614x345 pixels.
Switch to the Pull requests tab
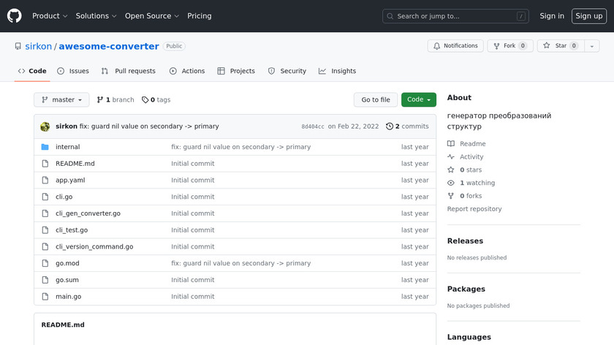[129, 71]
